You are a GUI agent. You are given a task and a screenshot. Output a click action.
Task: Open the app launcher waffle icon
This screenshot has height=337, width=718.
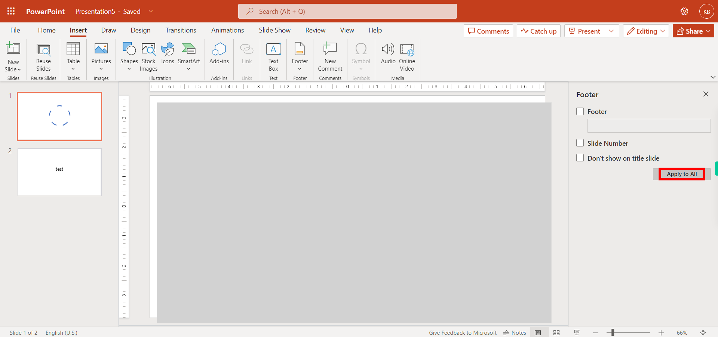coord(11,11)
